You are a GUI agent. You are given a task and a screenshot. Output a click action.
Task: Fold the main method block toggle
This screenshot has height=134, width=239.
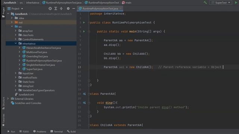(89, 32)
